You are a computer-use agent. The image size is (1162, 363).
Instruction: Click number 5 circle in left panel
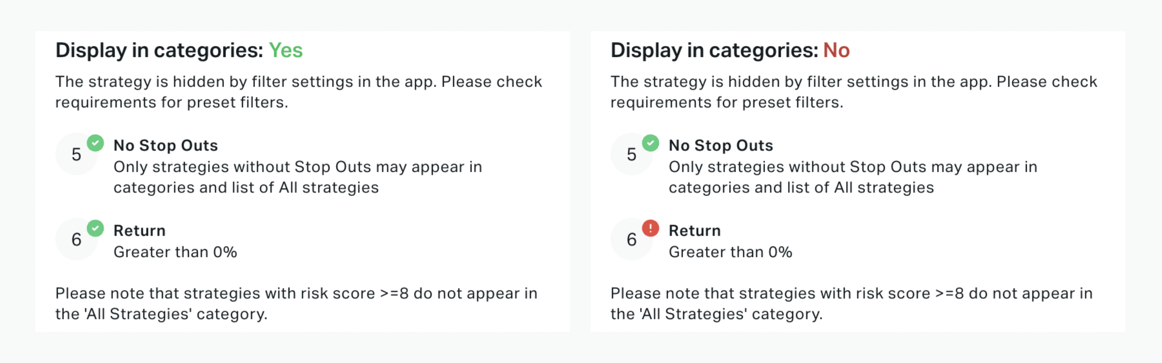pyautogui.click(x=77, y=154)
